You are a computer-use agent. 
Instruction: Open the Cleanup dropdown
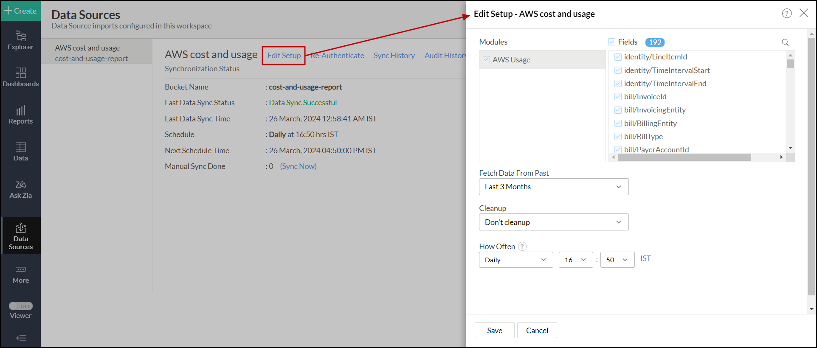553,222
